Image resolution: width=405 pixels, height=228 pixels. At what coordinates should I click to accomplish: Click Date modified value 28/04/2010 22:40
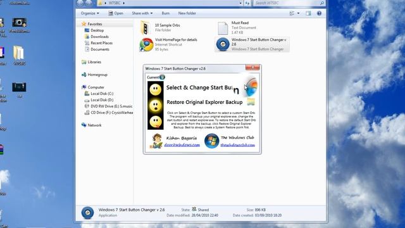click(204, 215)
